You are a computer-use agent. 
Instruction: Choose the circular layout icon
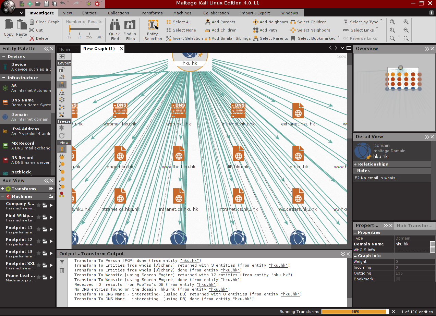pyautogui.click(x=62, y=100)
